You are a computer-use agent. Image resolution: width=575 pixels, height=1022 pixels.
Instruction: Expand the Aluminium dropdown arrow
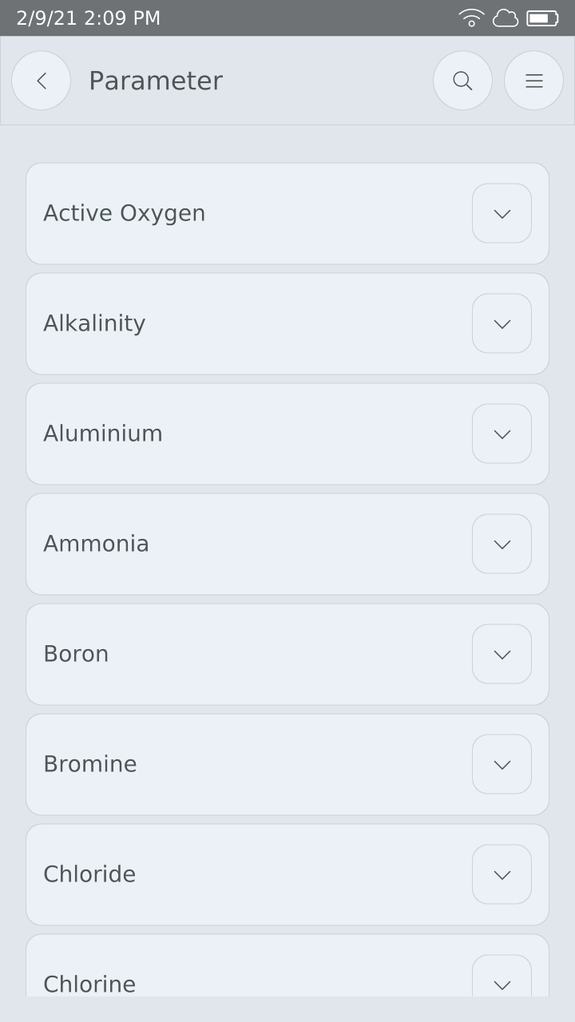(x=502, y=434)
